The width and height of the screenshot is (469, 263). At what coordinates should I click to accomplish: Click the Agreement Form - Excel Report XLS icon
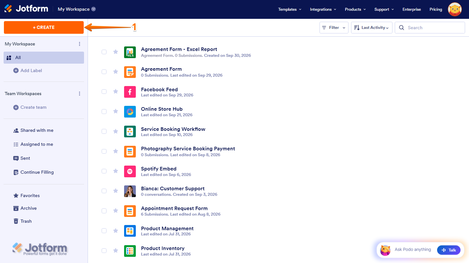tap(130, 52)
